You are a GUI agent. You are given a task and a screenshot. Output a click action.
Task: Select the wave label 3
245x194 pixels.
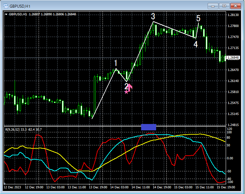(x=153, y=16)
